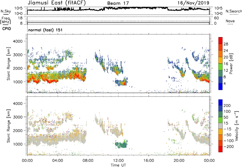The height and width of the screenshot is (167, 242).
Task: Click velocity colorbar label "−100"
Action: click(x=229, y=141)
